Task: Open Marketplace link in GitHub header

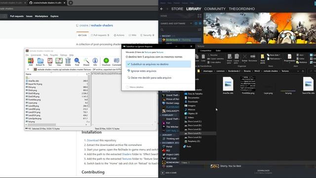Action: (41, 16)
